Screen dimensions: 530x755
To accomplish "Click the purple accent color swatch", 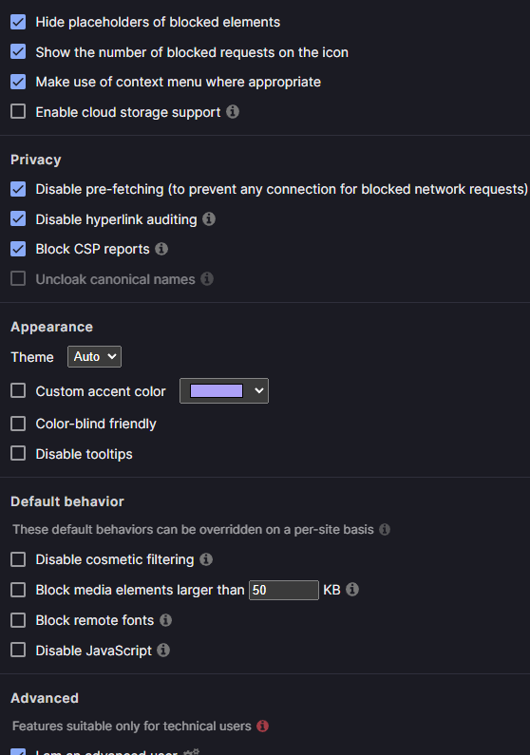I will [217, 390].
